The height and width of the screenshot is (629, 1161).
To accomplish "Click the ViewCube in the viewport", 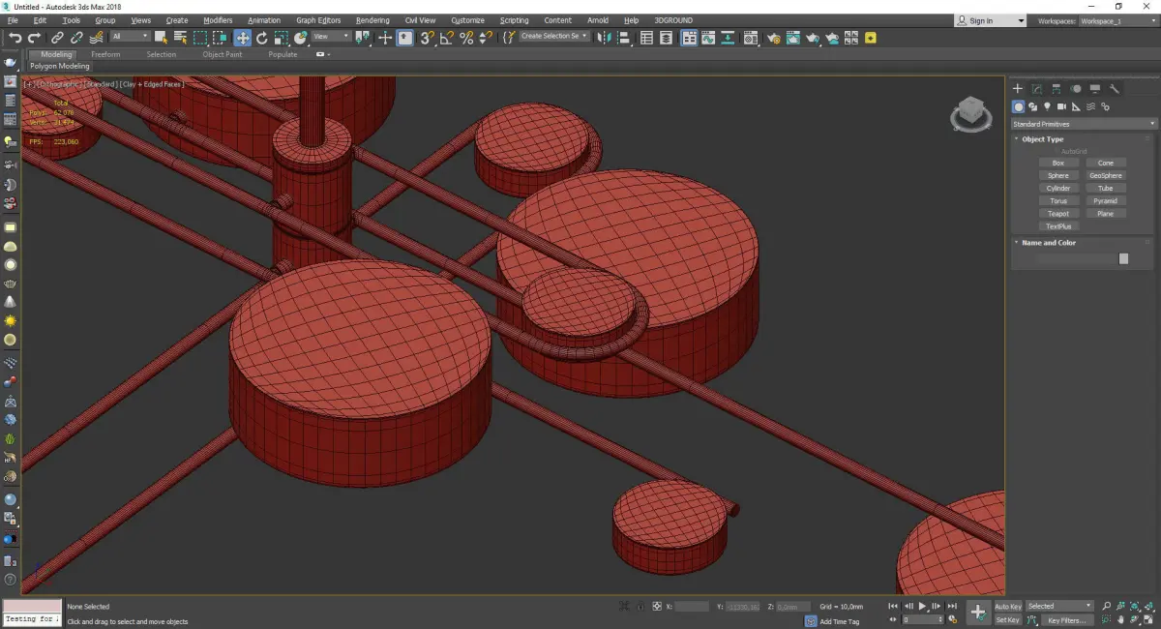I will pyautogui.click(x=970, y=114).
